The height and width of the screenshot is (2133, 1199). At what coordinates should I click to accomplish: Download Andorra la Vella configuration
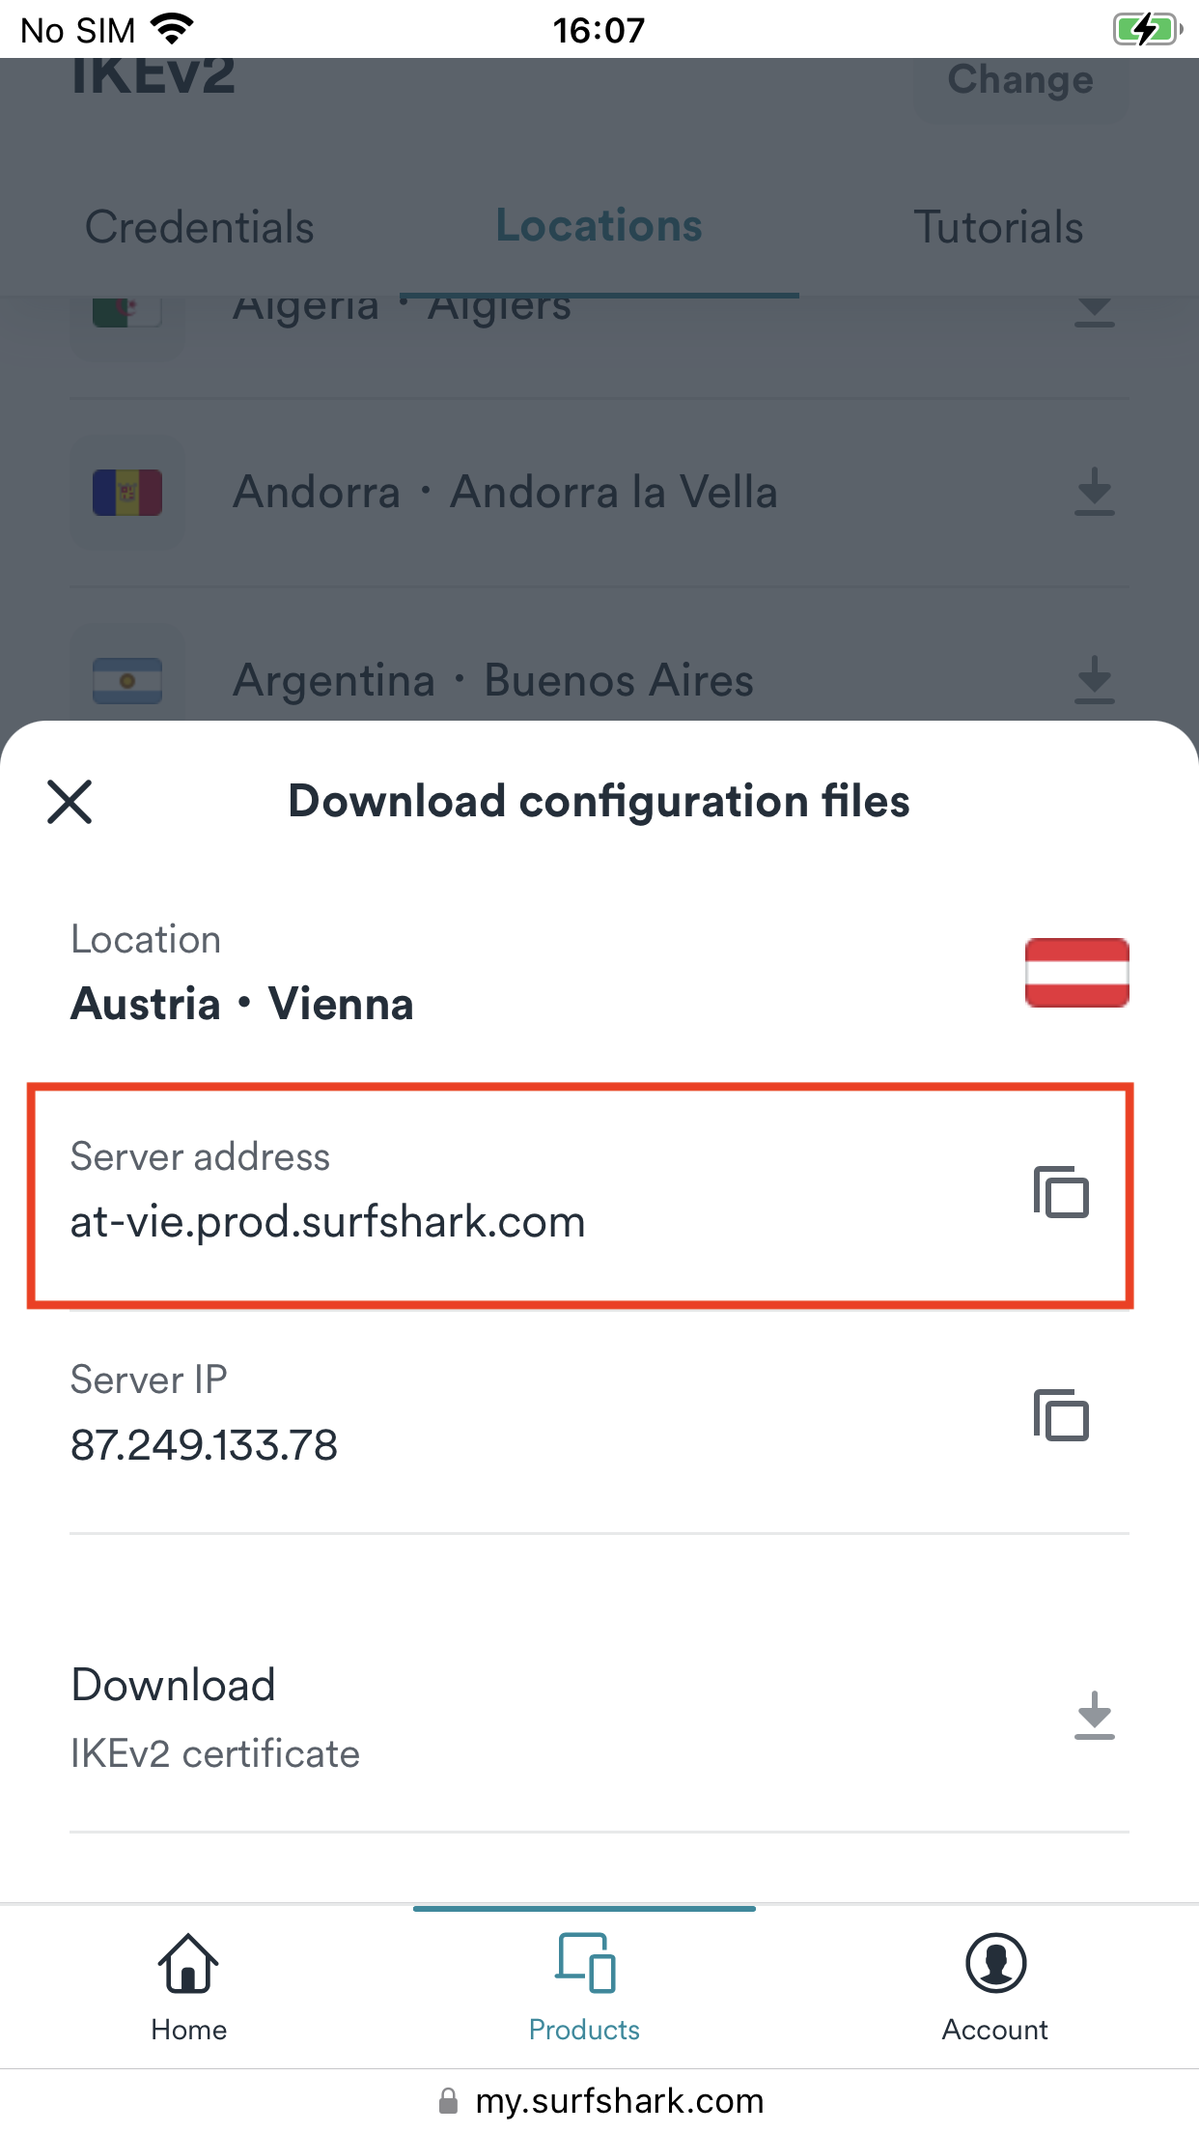1094,492
